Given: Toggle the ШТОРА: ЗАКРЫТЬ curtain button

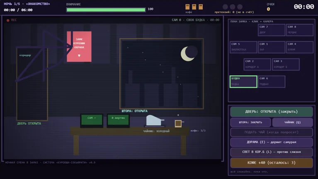Looking at the screenshot, I should (x=250, y=122).
